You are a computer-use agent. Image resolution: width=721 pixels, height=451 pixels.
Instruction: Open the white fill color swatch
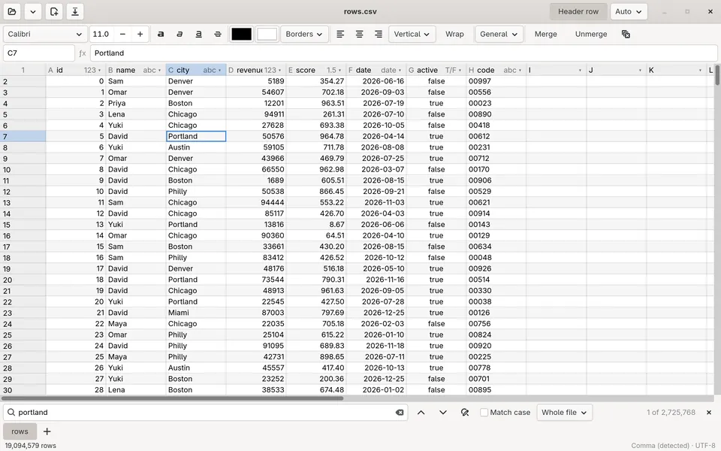point(267,34)
